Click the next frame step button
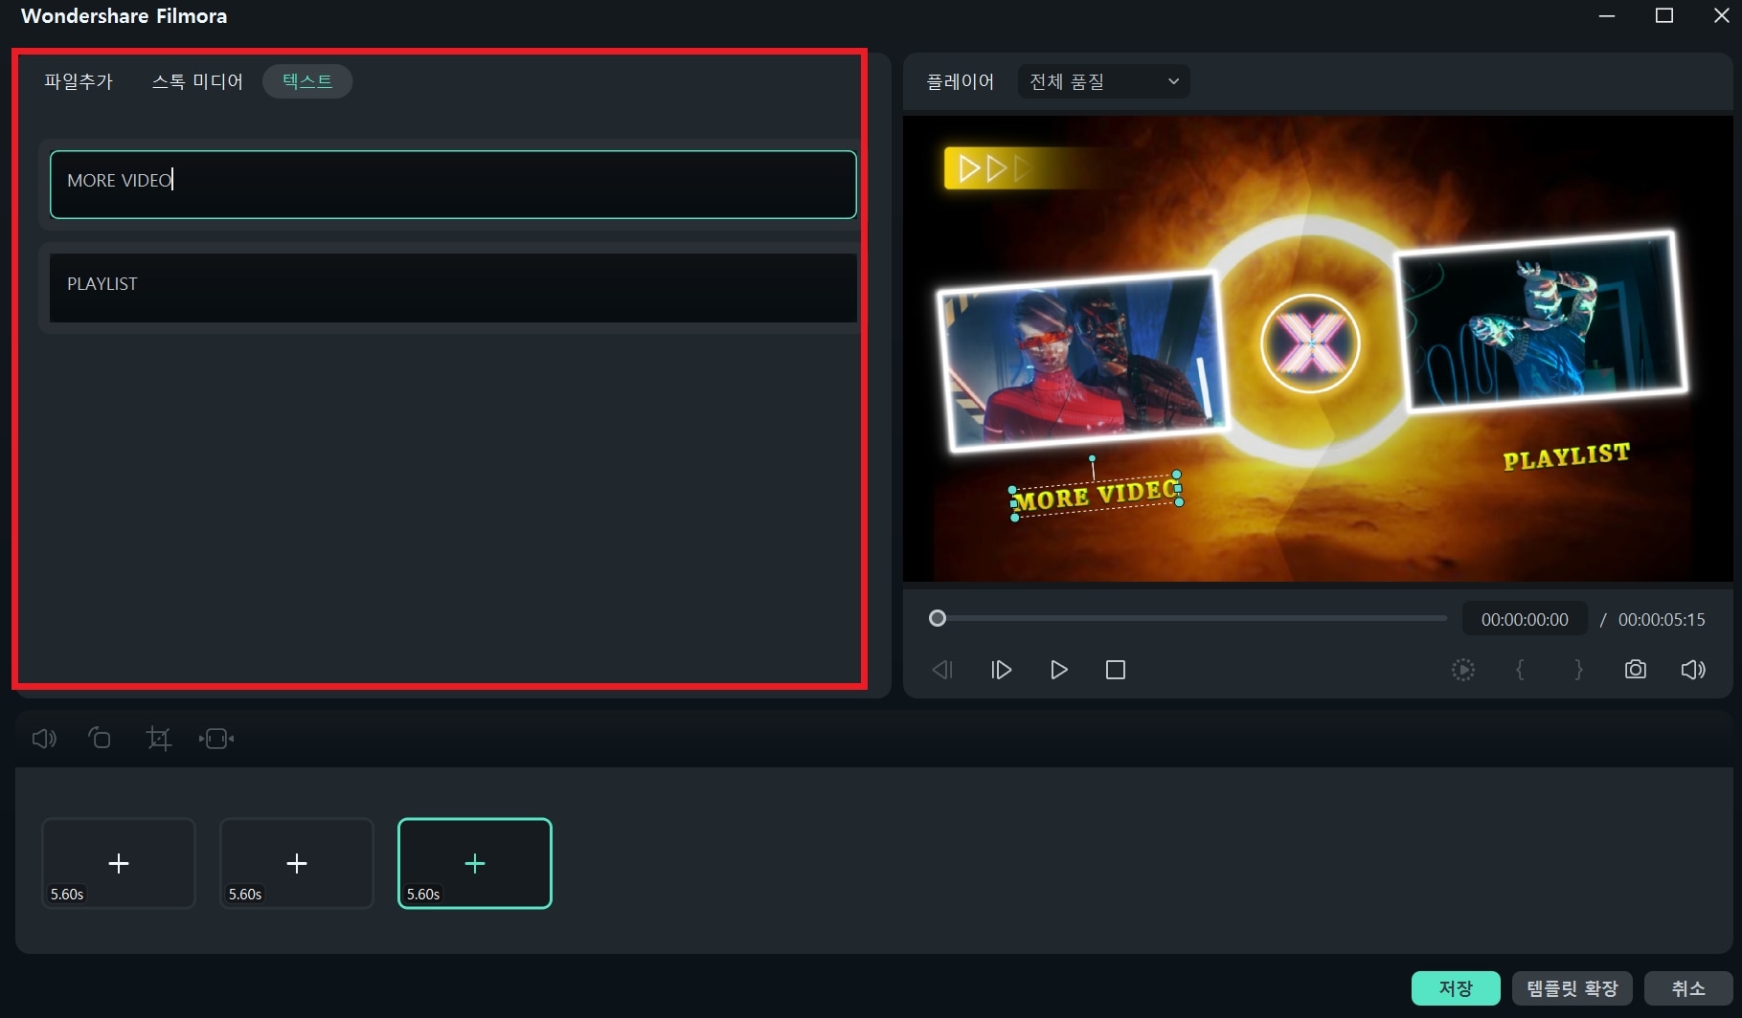The width and height of the screenshot is (1742, 1018). coord(1001,670)
